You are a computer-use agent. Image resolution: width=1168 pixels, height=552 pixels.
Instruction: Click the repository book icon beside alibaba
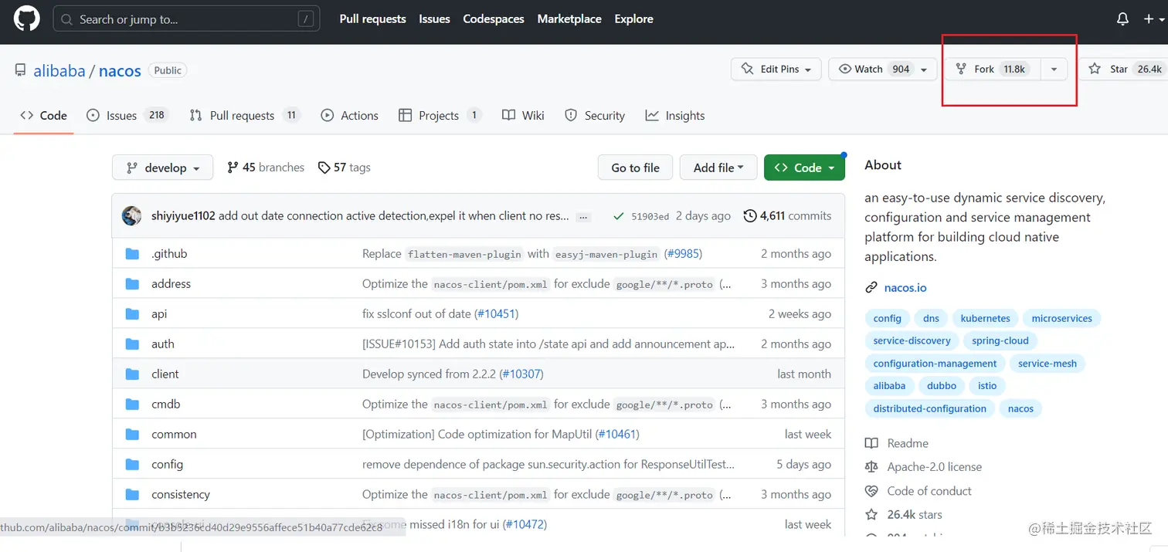point(20,70)
